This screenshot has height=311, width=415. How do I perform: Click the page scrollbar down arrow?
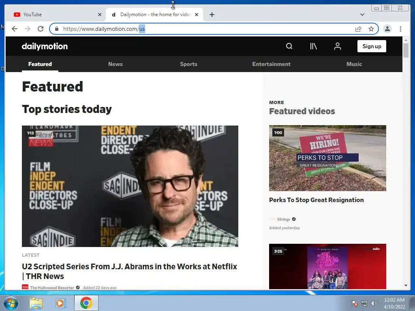(x=406, y=285)
